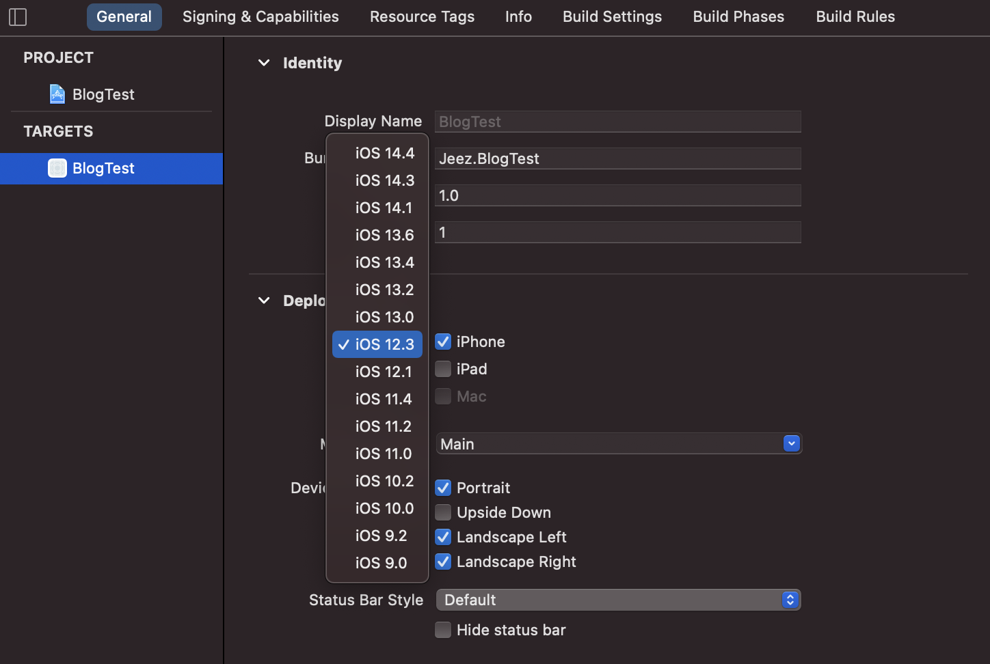Choose iOS 14.3 from the list
This screenshot has width=990, height=664.
click(x=377, y=180)
